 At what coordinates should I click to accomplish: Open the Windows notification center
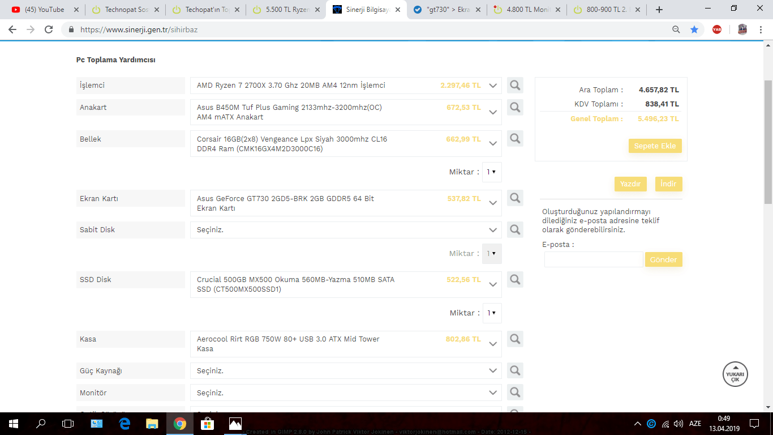click(754, 424)
